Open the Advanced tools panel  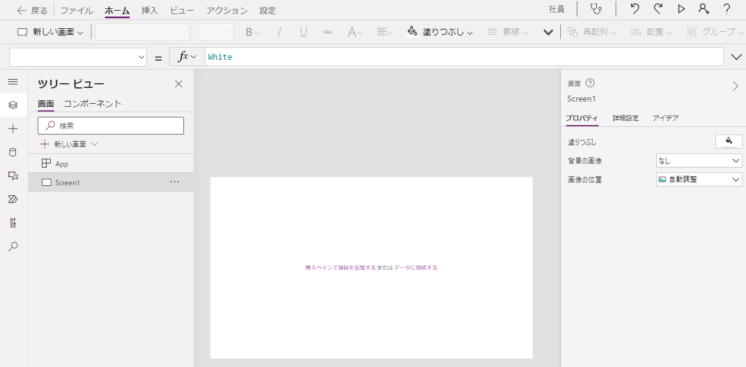[x=13, y=222]
